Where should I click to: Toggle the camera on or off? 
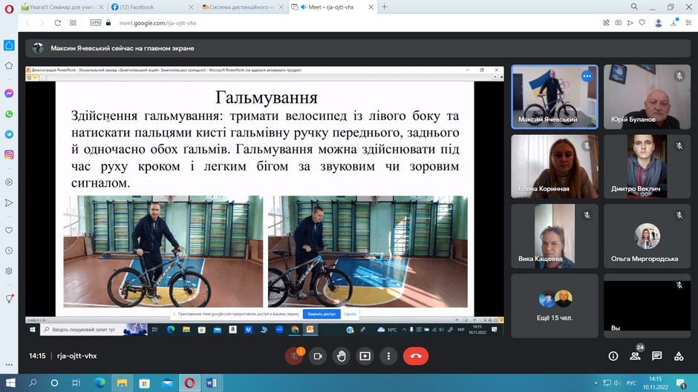click(318, 356)
